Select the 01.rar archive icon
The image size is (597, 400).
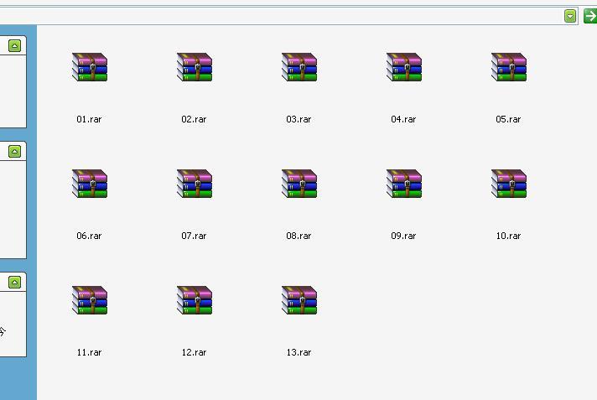[x=90, y=67]
